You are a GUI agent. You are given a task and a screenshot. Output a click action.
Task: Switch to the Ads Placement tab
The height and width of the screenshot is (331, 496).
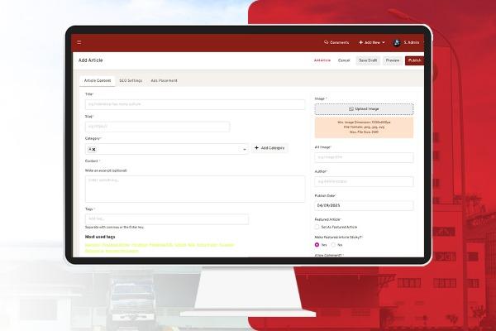click(164, 80)
